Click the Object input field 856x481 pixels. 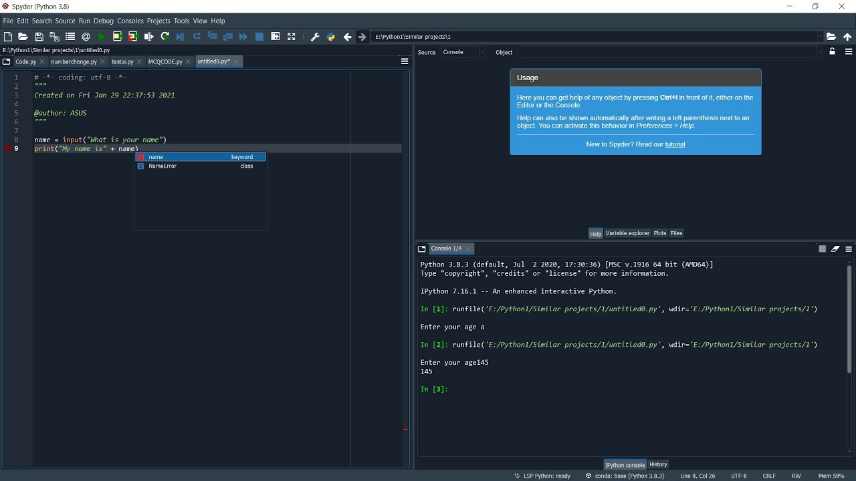point(667,52)
